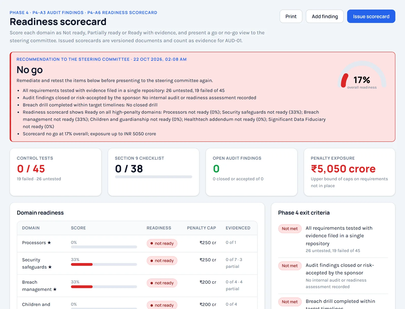Click the READINESS column header
The height and width of the screenshot is (309, 405).
[x=159, y=228]
